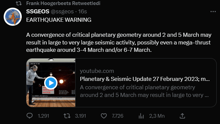
Task: Open the 16s tweet timestamp
Action: pos(83,11)
